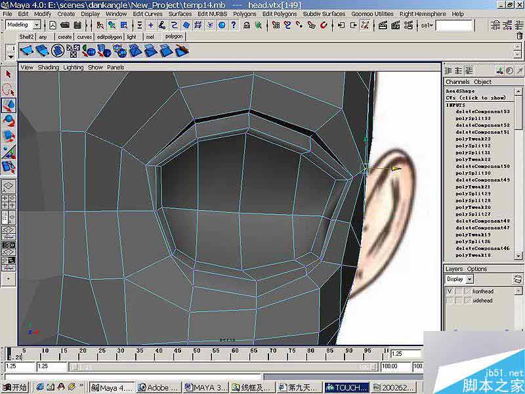
Task: Switch to the editpolygon shelf tab
Action: point(109,37)
